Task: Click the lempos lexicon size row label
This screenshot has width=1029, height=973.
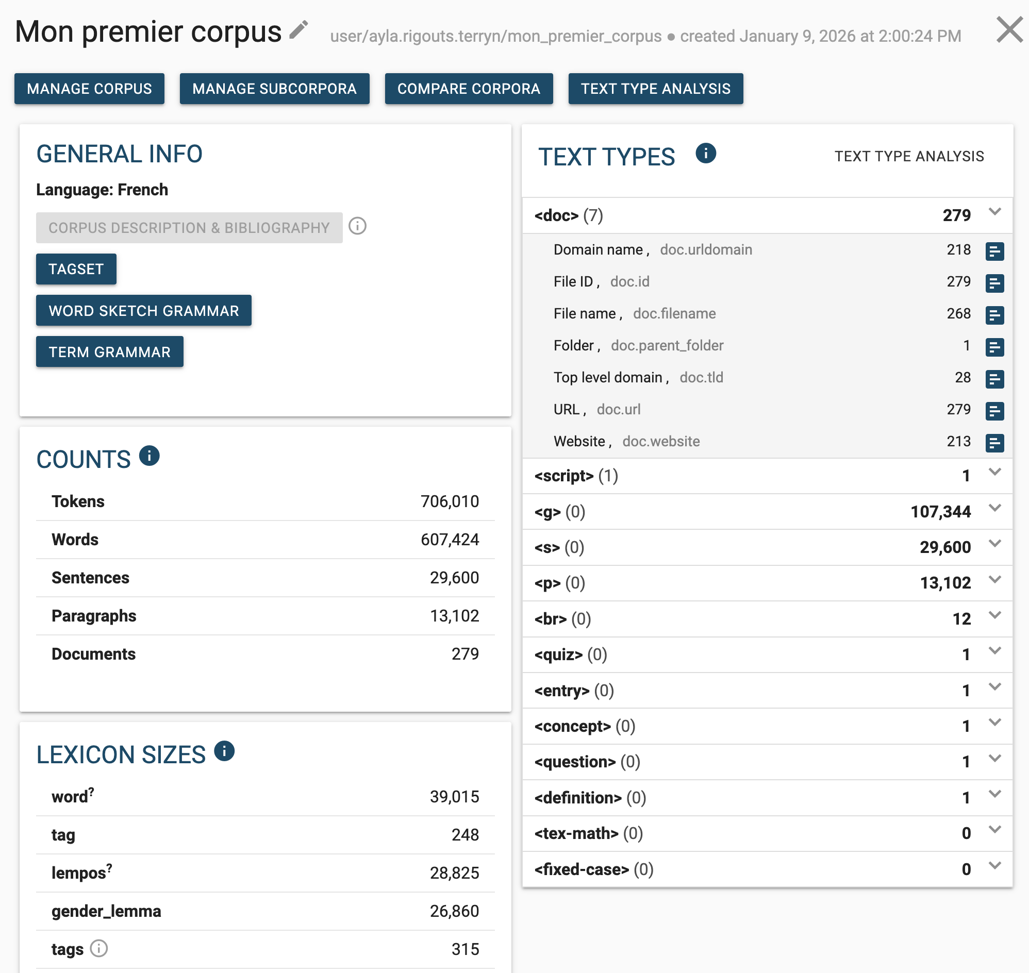Action: 81,873
